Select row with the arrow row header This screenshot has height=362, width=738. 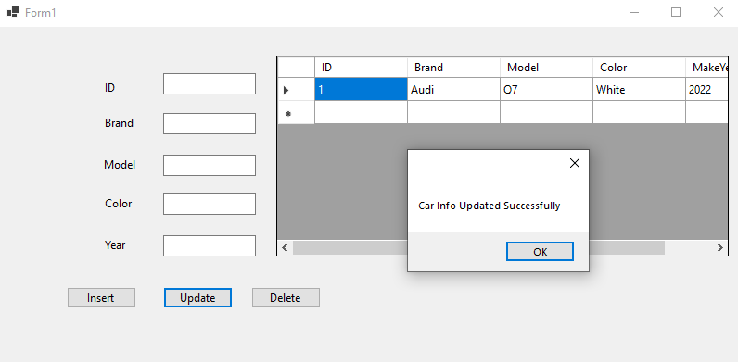coord(296,89)
